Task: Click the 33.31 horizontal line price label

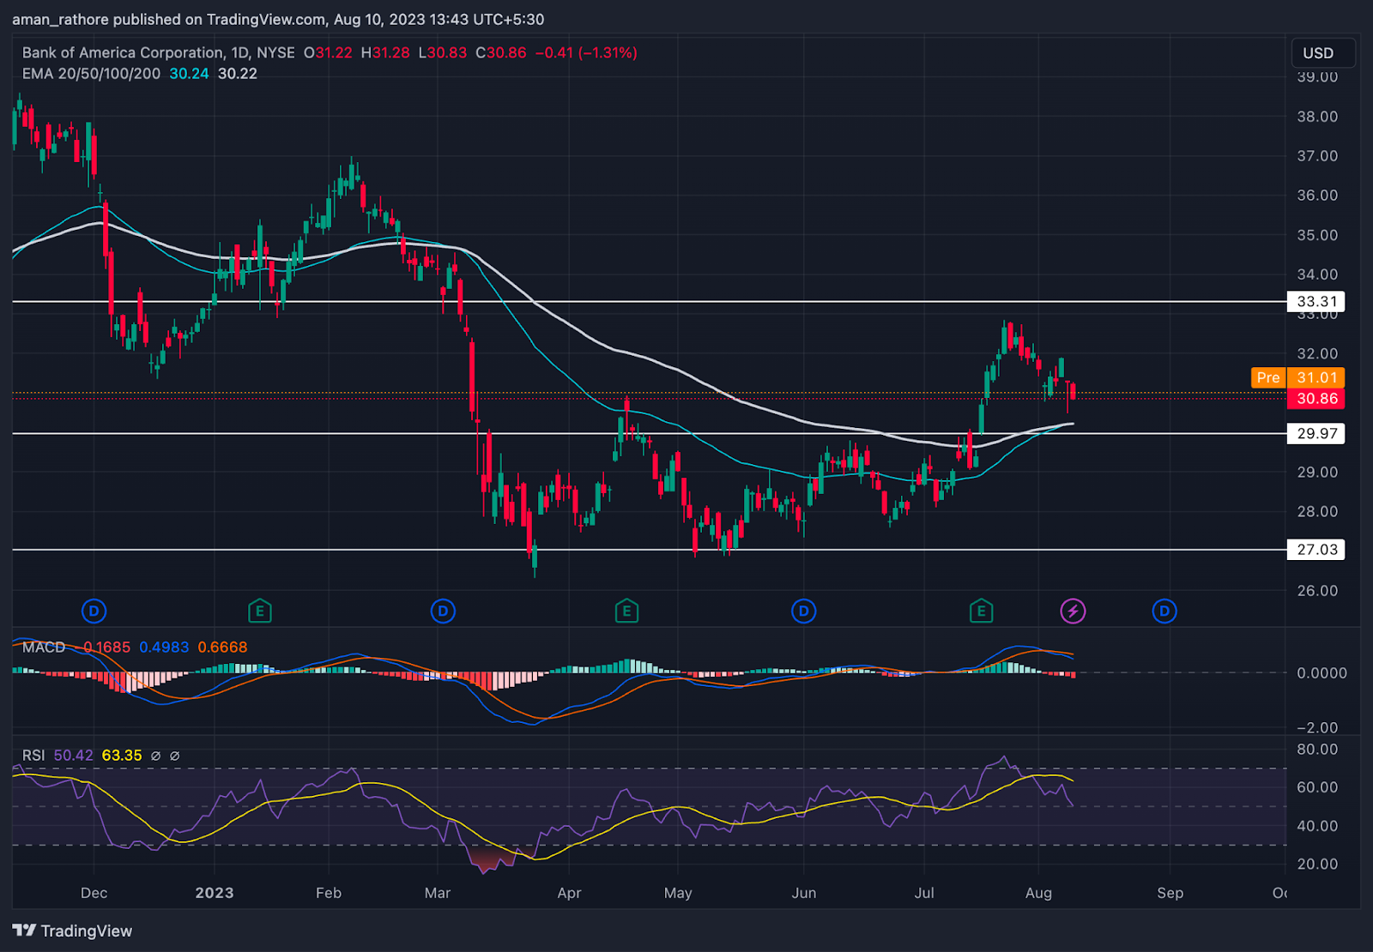Action: click(1316, 302)
